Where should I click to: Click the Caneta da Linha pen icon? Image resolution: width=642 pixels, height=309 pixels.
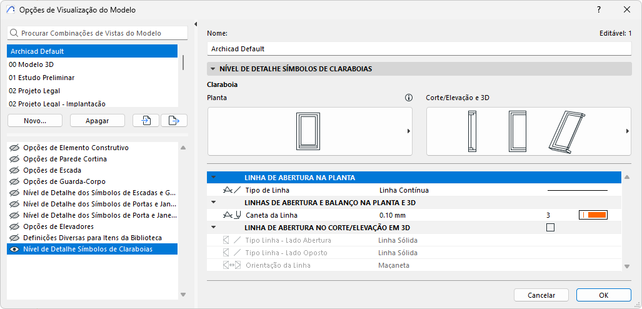click(231, 215)
